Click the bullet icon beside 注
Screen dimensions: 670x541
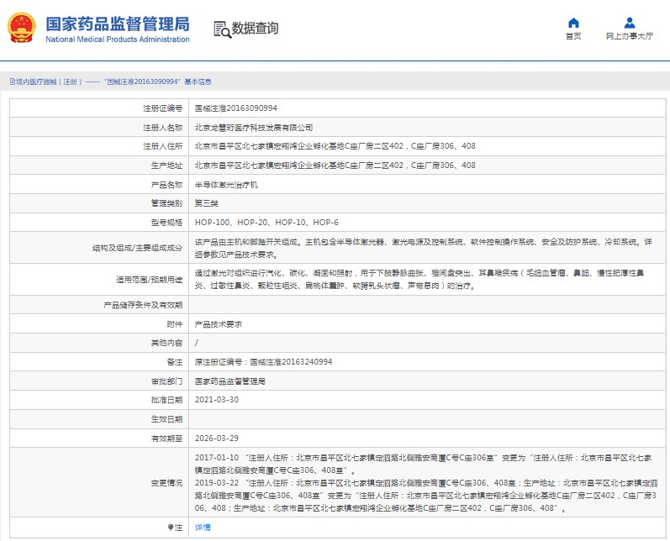(171, 528)
